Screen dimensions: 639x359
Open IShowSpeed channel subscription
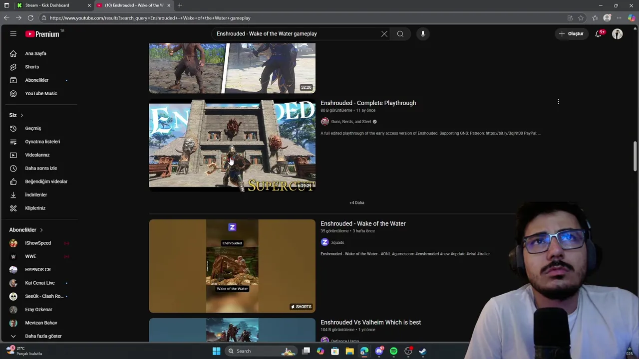[x=39, y=243]
